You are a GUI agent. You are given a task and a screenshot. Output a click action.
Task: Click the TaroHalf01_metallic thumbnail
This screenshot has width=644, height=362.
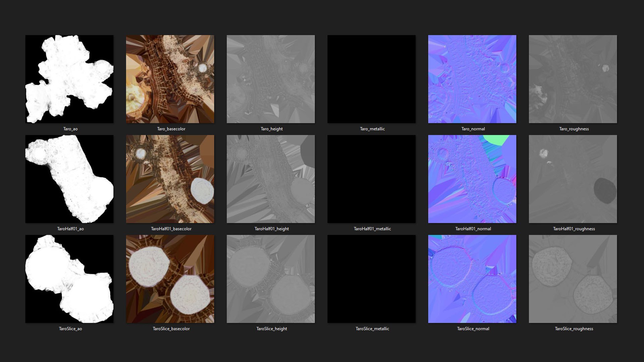click(371, 179)
